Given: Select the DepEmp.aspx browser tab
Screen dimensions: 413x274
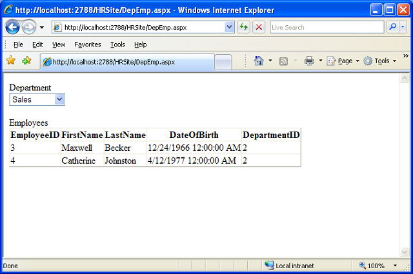Looking at the screenshot, I should tap(128, 62).
